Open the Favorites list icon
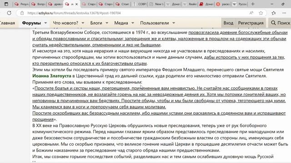This screenshot has height=163, width=291. click(x=274, y=13)
